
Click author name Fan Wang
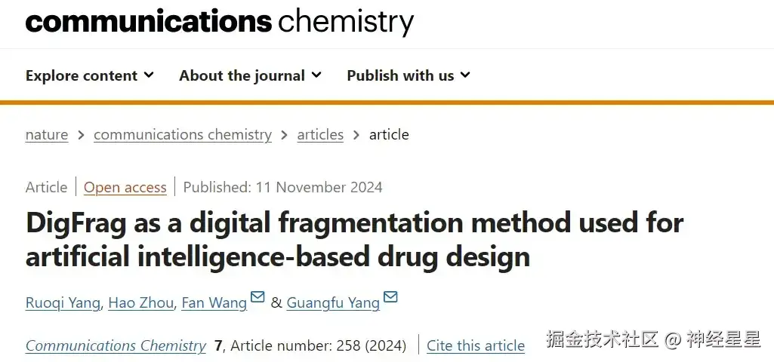click(214, 303)
